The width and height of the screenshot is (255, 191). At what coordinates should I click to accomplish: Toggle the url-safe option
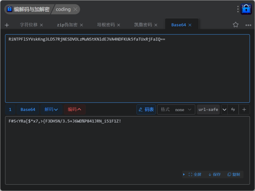click(208, 109)
